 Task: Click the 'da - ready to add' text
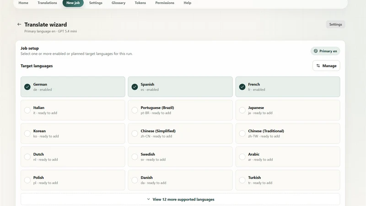153,183
